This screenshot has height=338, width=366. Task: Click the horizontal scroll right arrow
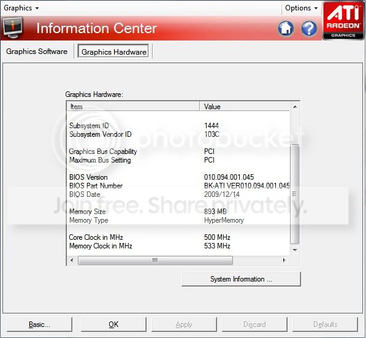pyautogui.click(x=284, y=260)
